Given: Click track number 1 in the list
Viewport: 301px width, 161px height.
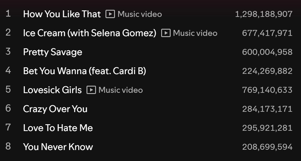Looking at the screenshot, I should click(8, 14).
